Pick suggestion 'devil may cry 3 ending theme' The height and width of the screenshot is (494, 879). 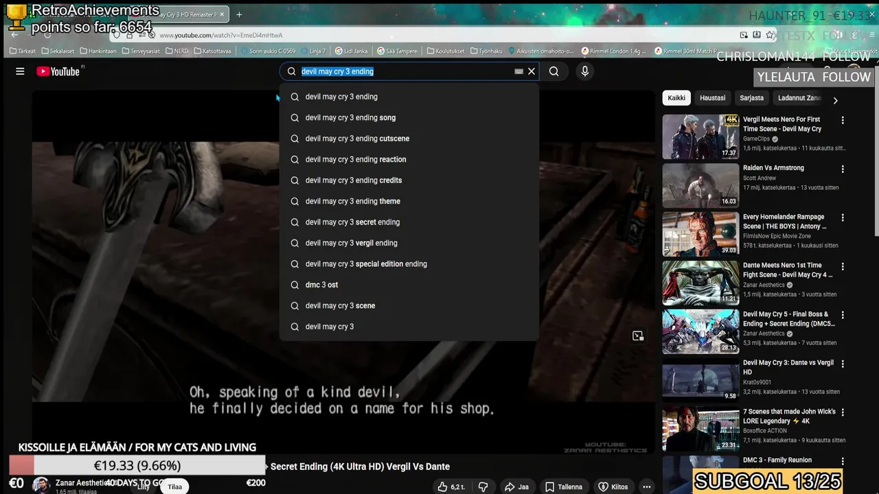tap(409, 201)
